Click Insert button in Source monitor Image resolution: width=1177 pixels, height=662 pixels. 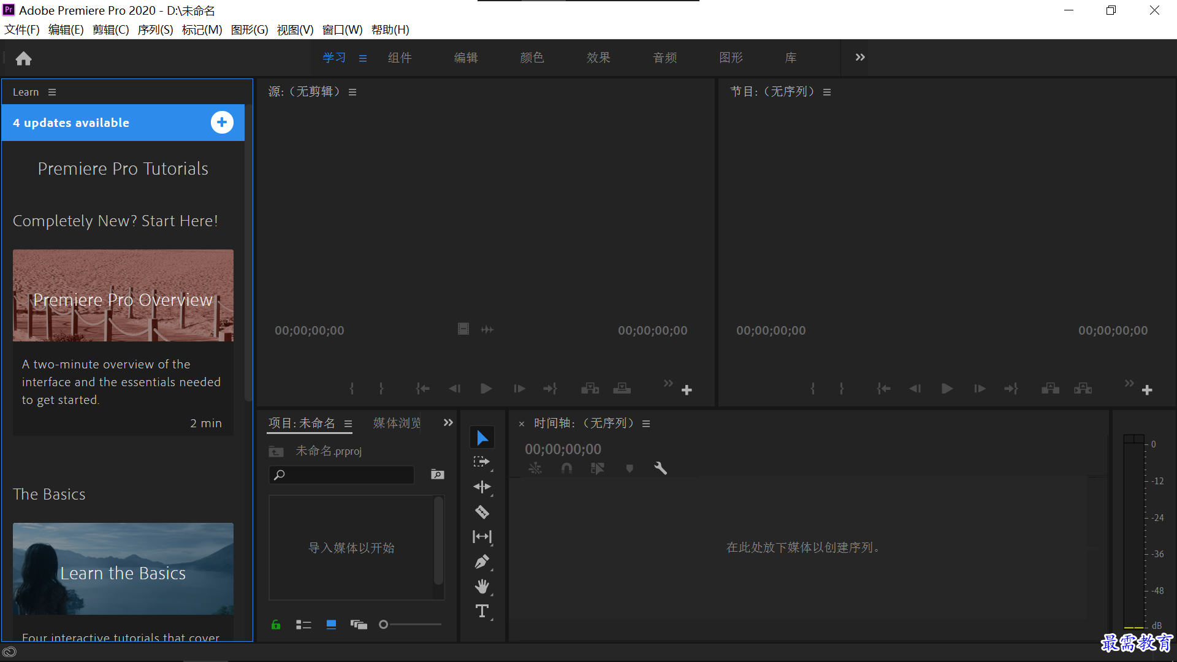[x=590, y=389]
